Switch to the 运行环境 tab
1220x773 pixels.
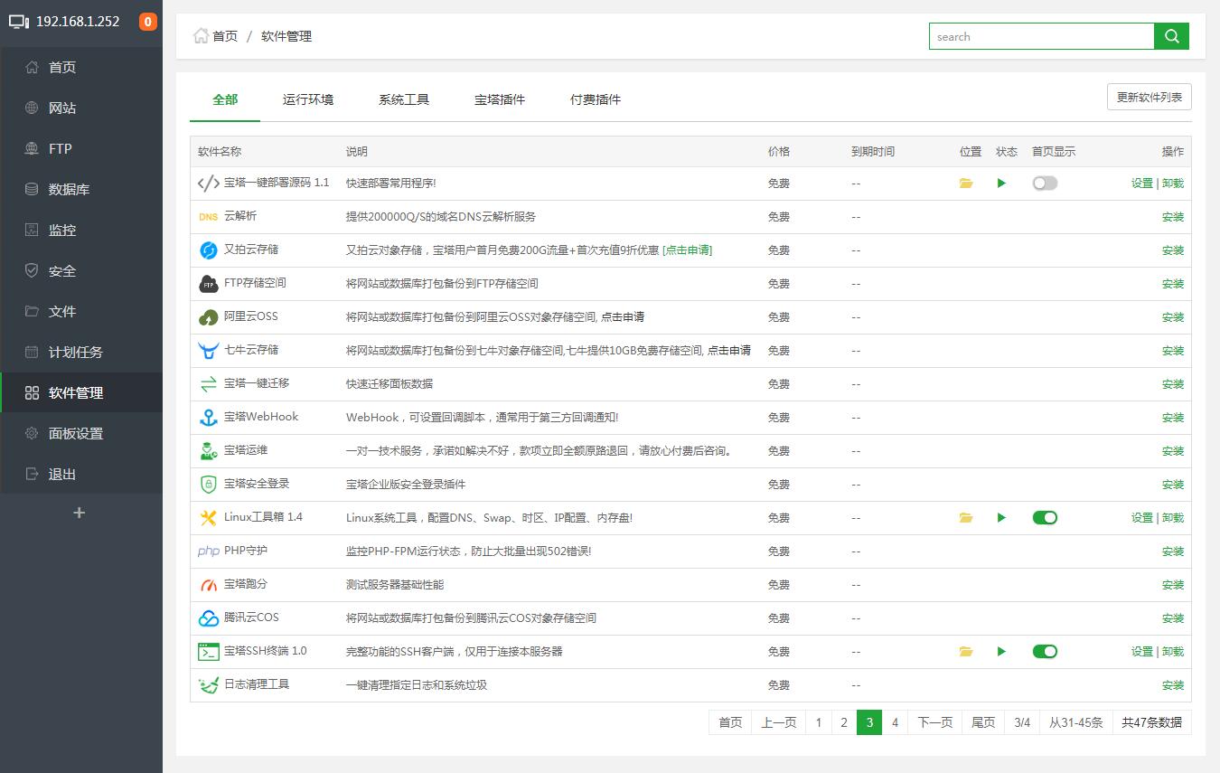(x=308, y=99)
